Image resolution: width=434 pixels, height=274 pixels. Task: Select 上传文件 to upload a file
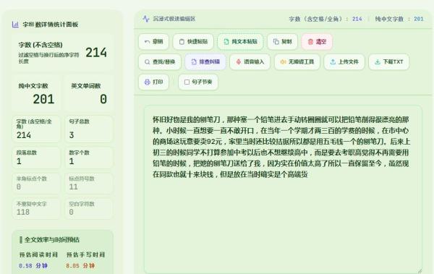pyautogui.click(x=344, y=61)
